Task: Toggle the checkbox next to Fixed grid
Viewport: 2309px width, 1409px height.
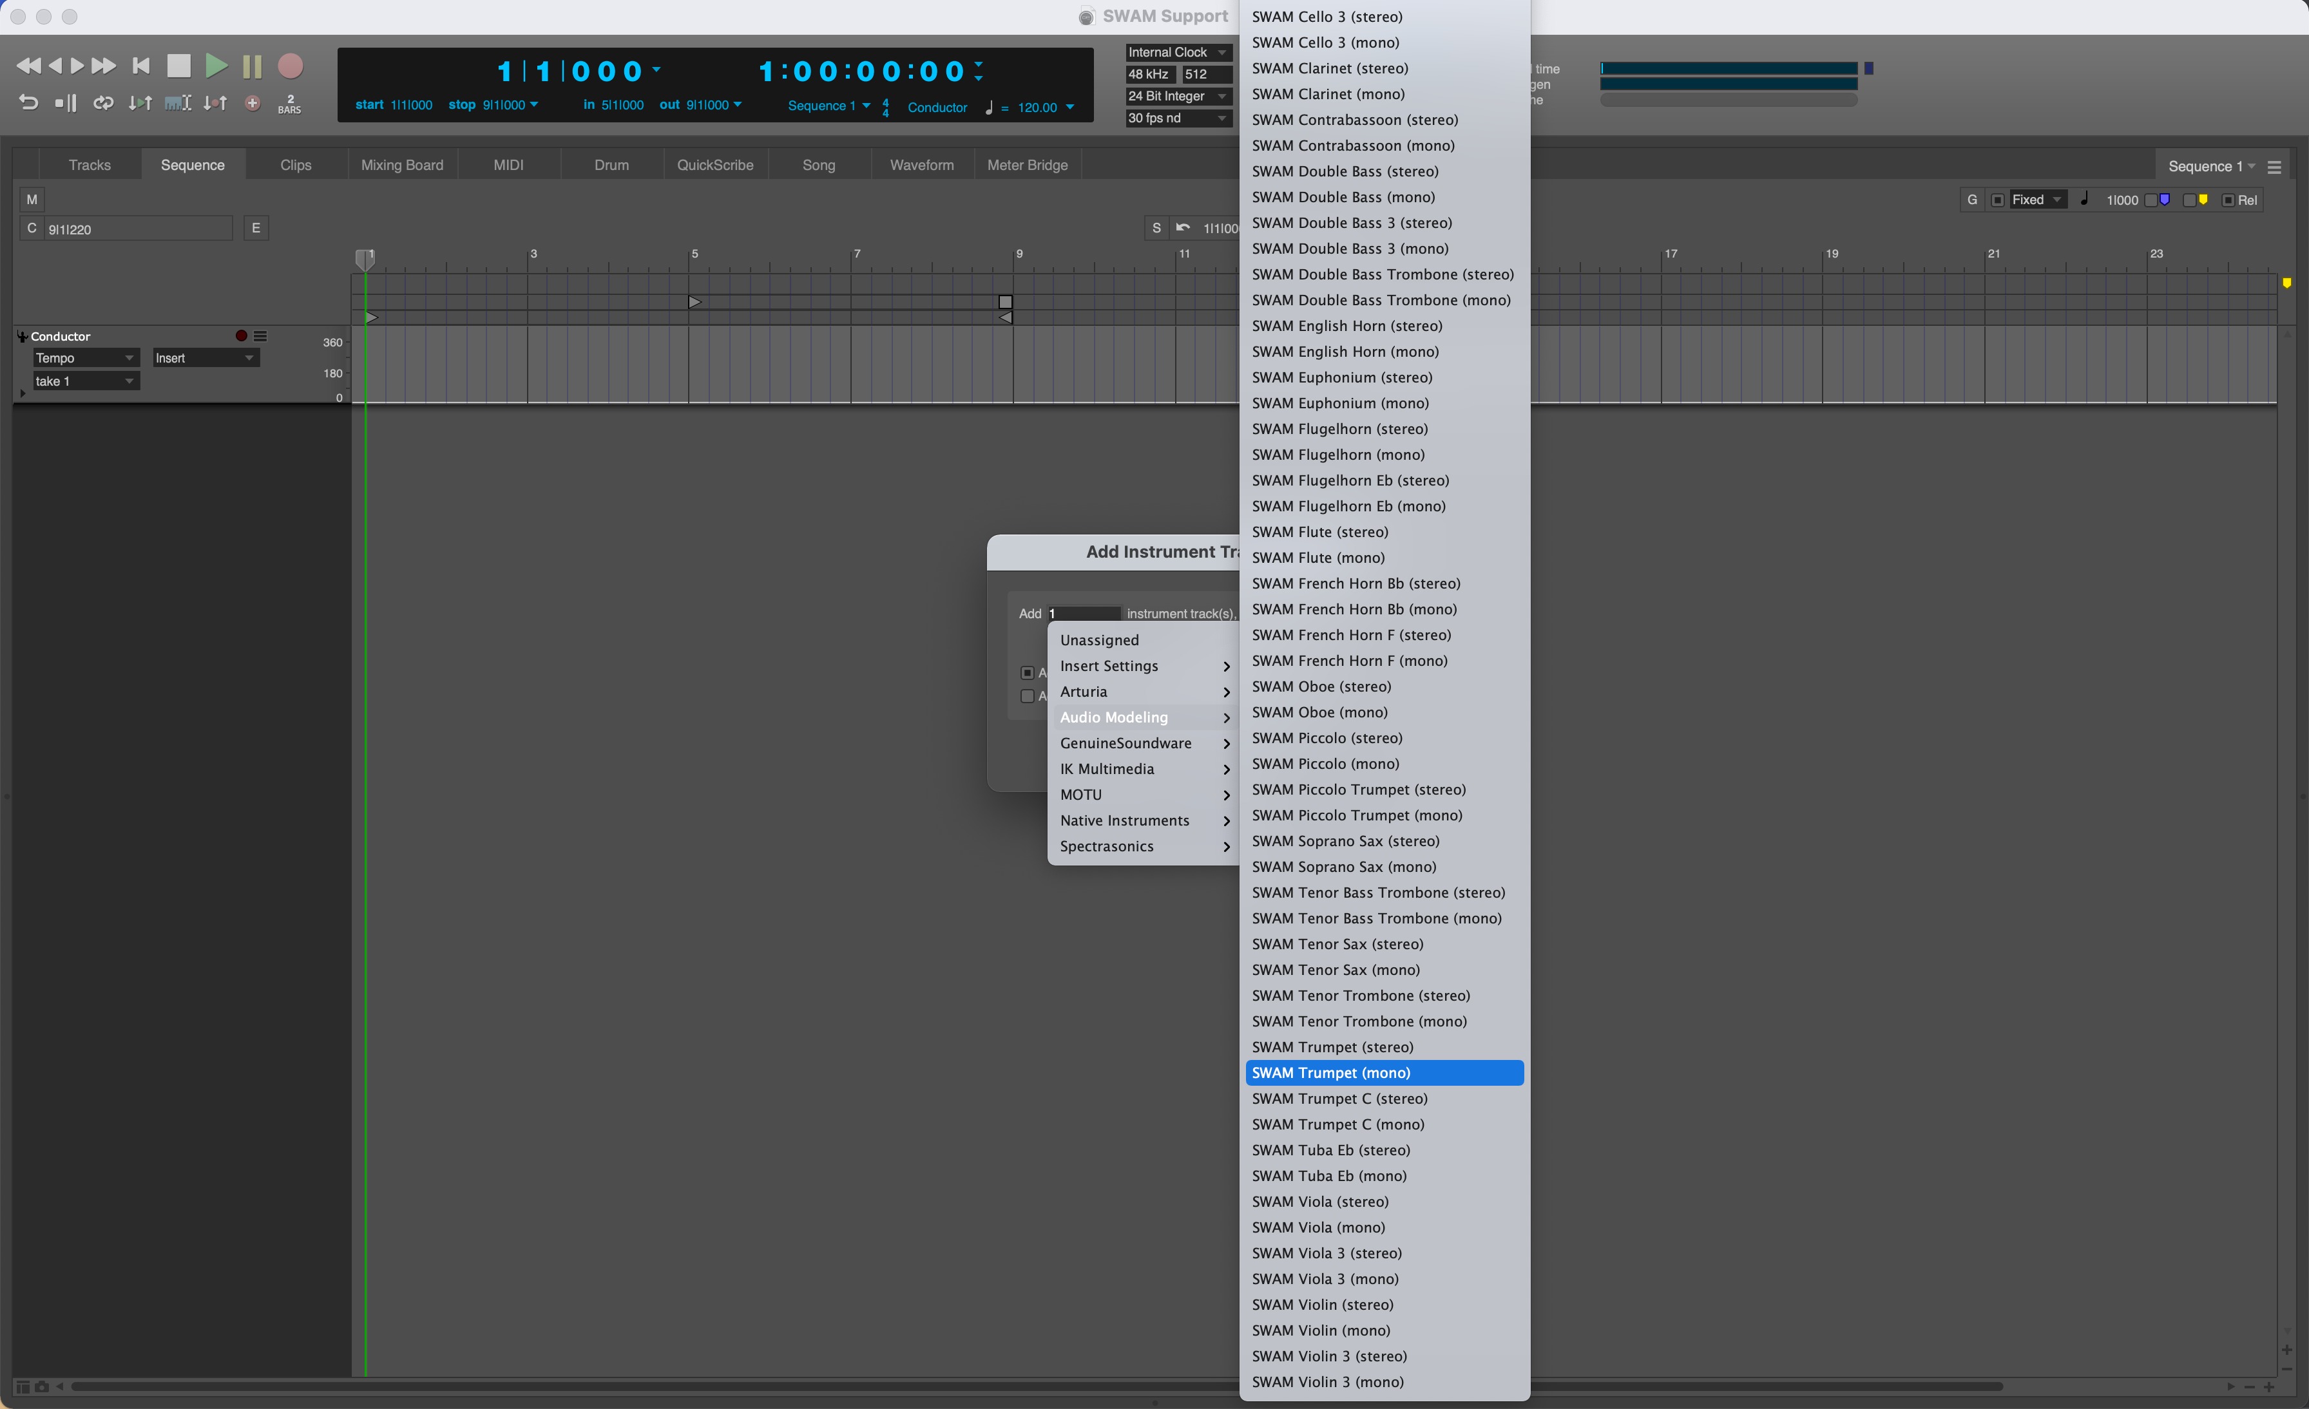Action: tap(1998, 200)
